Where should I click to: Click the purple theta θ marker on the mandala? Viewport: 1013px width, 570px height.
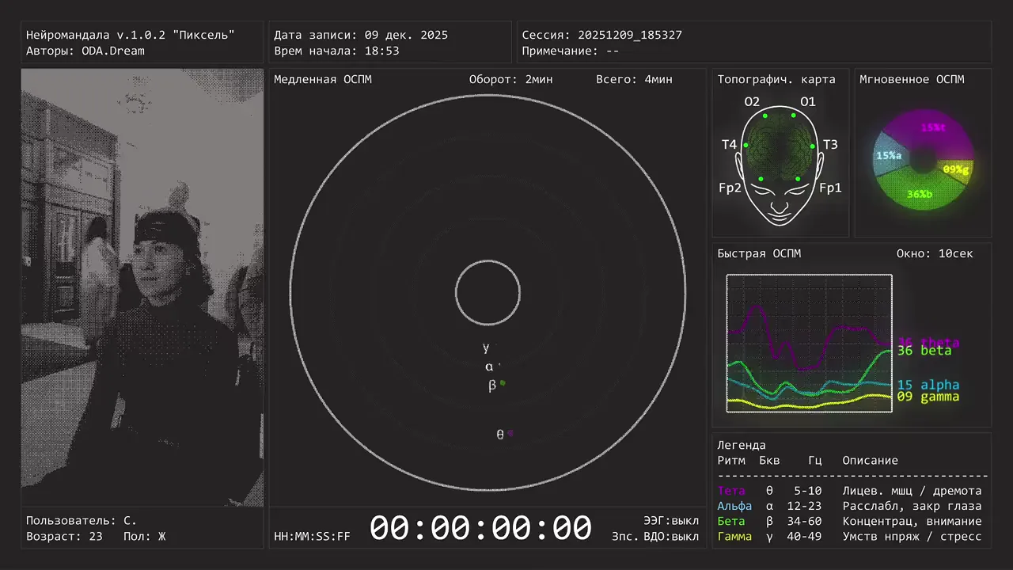pos(510,433)
